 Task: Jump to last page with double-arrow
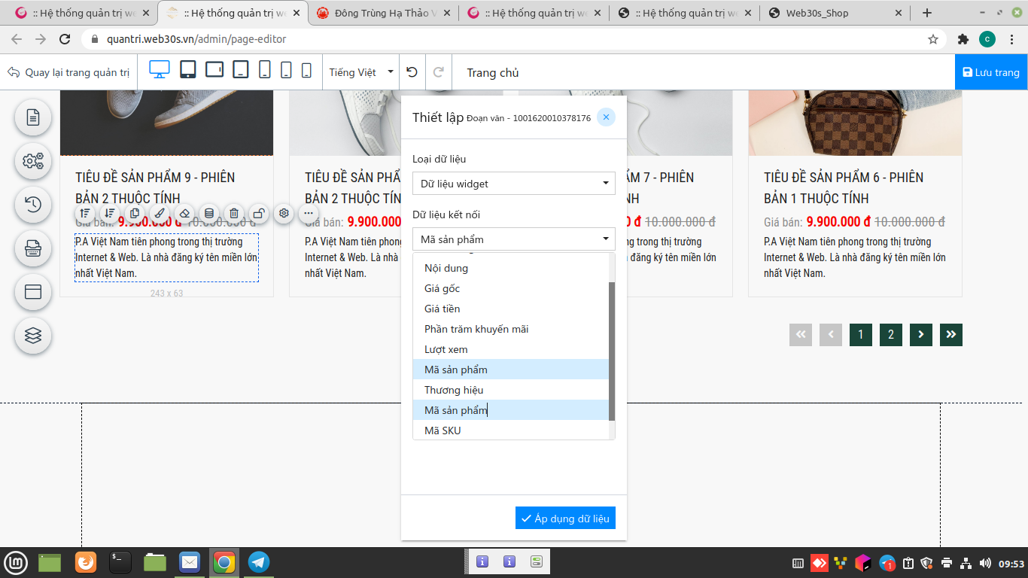pyautogui.click(x=951, y=335)
